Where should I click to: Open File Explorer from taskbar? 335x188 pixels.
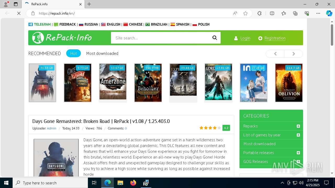click(120, 183)
